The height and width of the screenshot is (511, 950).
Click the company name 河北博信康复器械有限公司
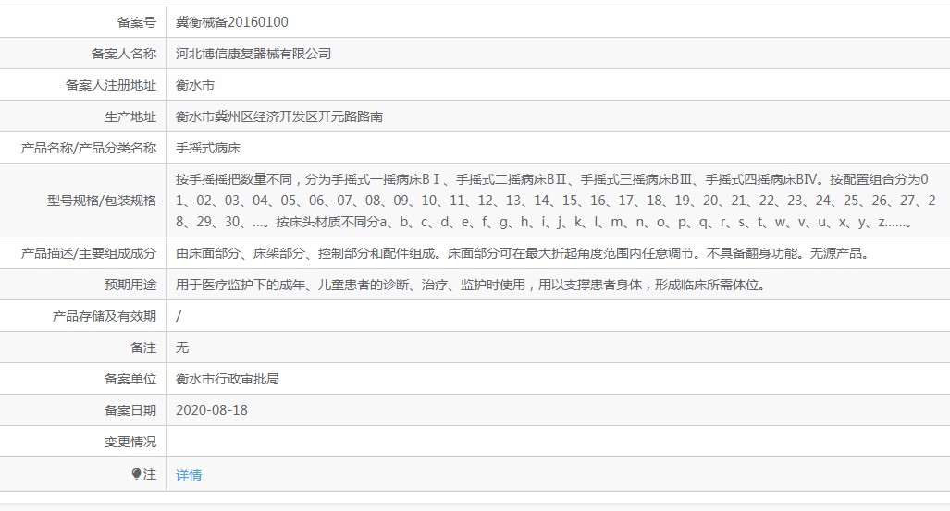(x=253, y=54)
